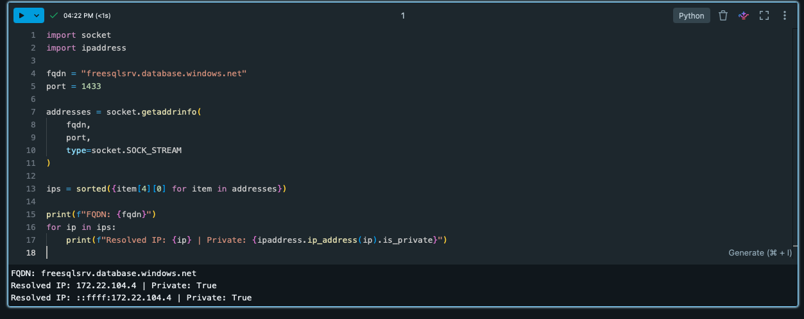Run the cell with the play button
Screen dimensions: 804x319
coord(21,15)
